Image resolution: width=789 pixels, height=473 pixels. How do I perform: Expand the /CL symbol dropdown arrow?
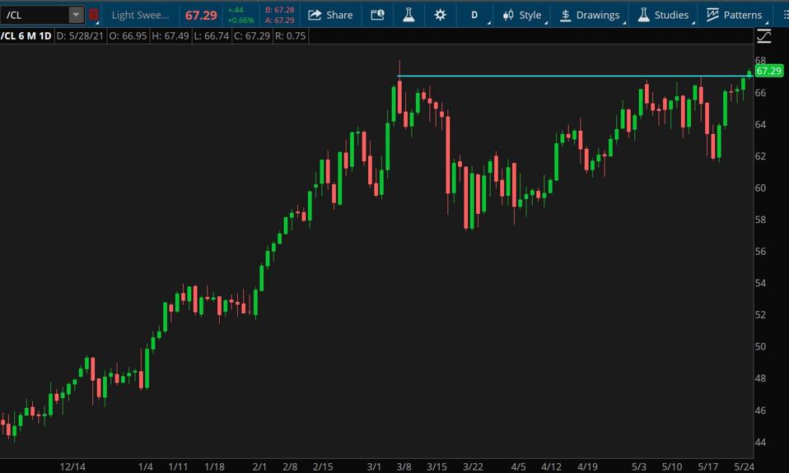coord(76,15)
